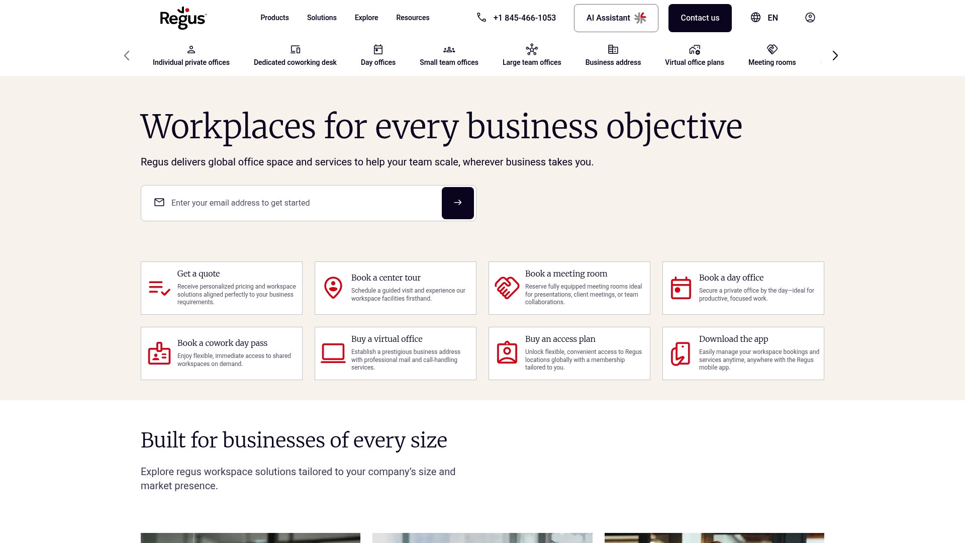Select the Meeting rooms handshake icon
The width and height of the screenshot is (965, 543).
tap(772, 49)
